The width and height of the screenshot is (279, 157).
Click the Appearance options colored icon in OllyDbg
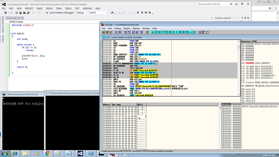203,32
